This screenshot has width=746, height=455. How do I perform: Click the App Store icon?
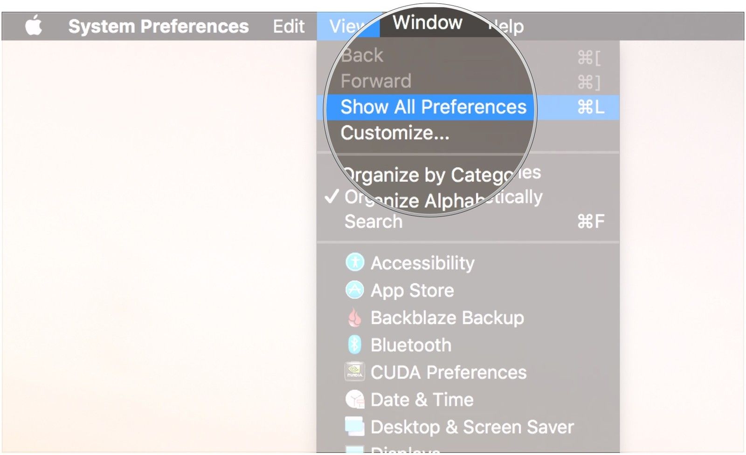[x=355, y=290]
